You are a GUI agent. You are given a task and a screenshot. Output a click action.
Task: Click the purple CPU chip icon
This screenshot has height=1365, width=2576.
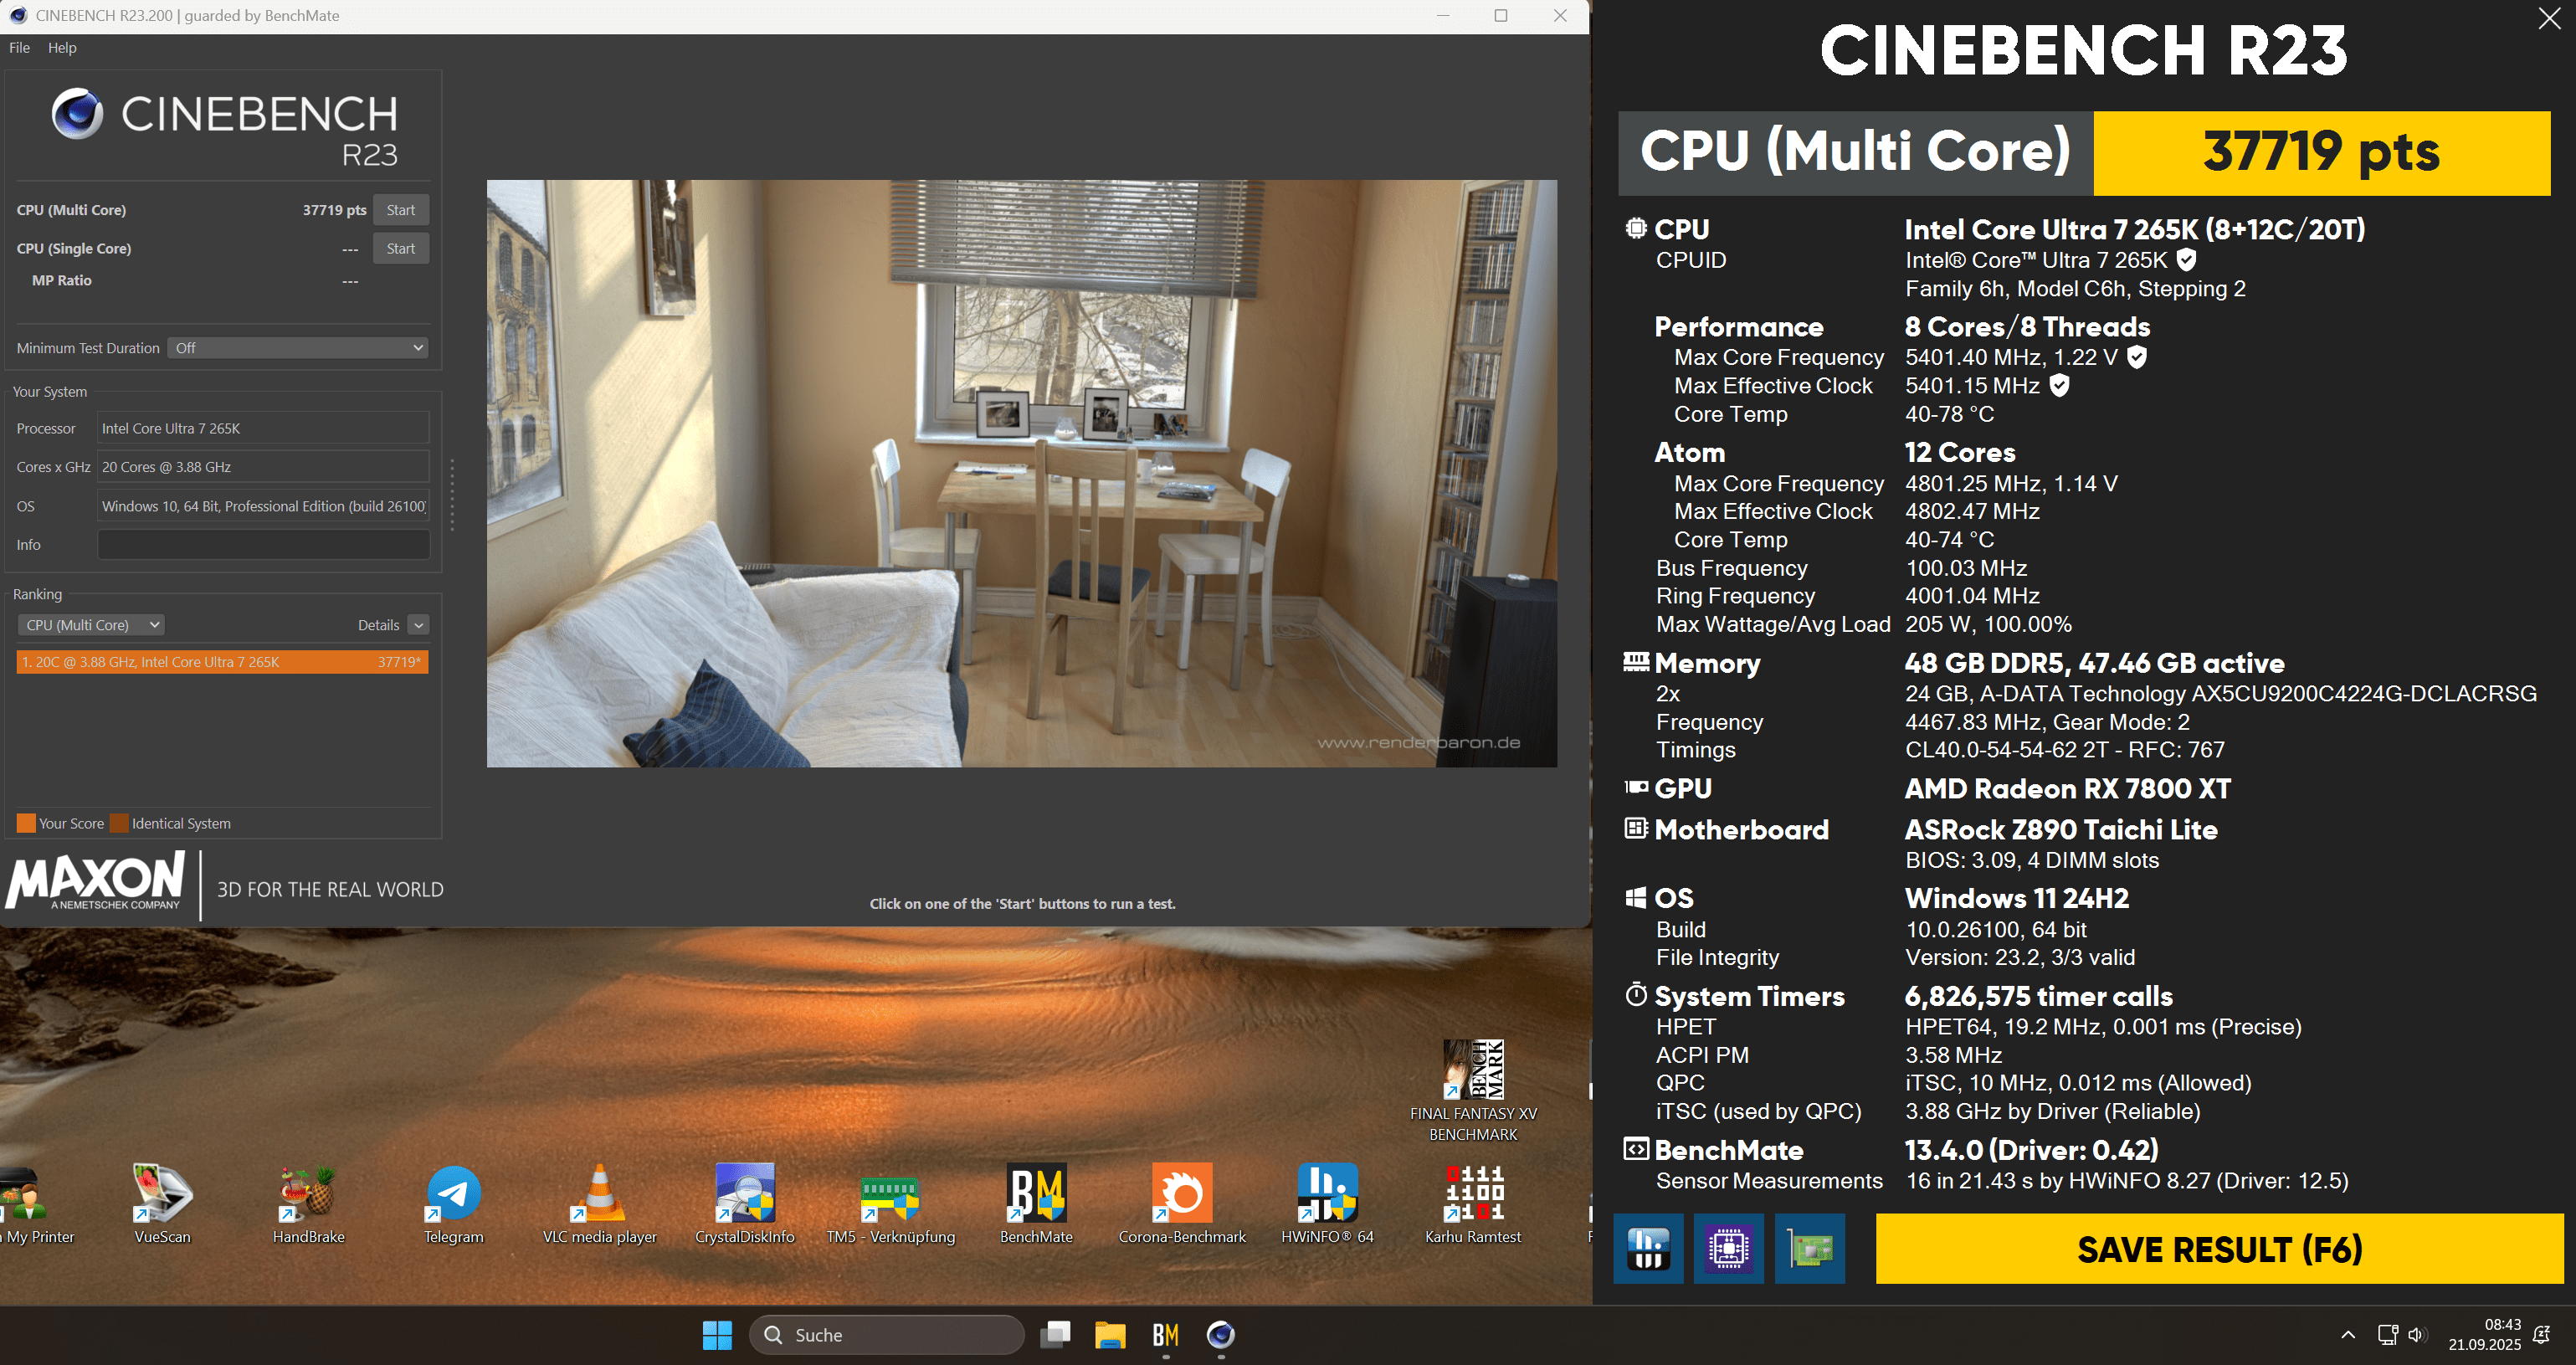1728,1248
